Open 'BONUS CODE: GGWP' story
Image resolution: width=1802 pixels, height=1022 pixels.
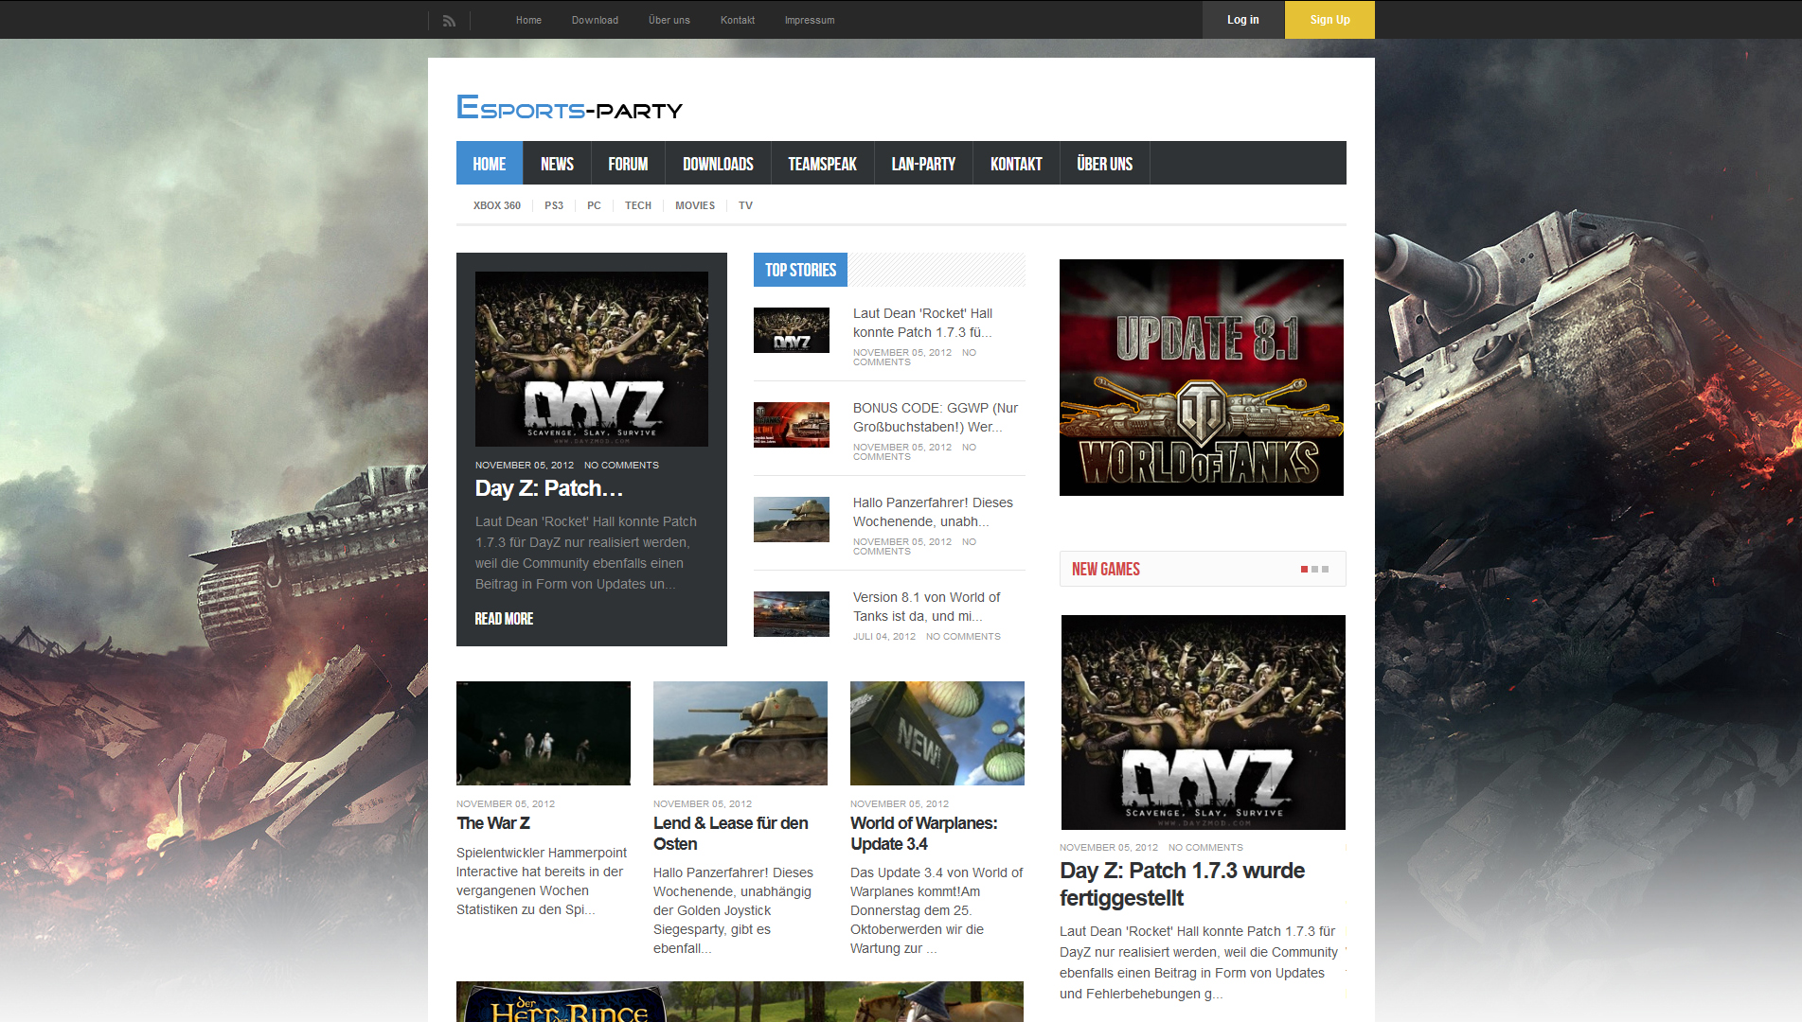[x=936, y=417]
